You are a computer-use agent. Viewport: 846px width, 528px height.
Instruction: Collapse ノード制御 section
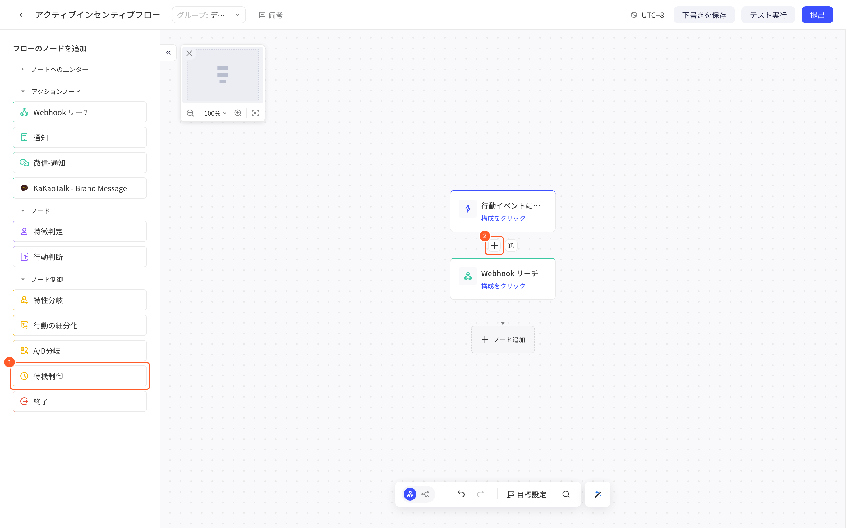(22, 279)
